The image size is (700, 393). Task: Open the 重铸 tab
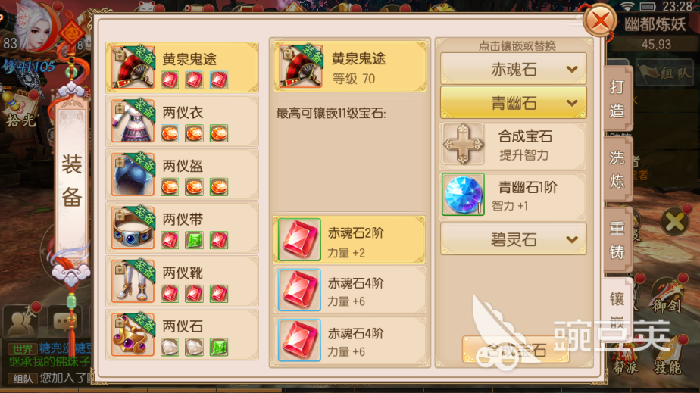(617, 239)
